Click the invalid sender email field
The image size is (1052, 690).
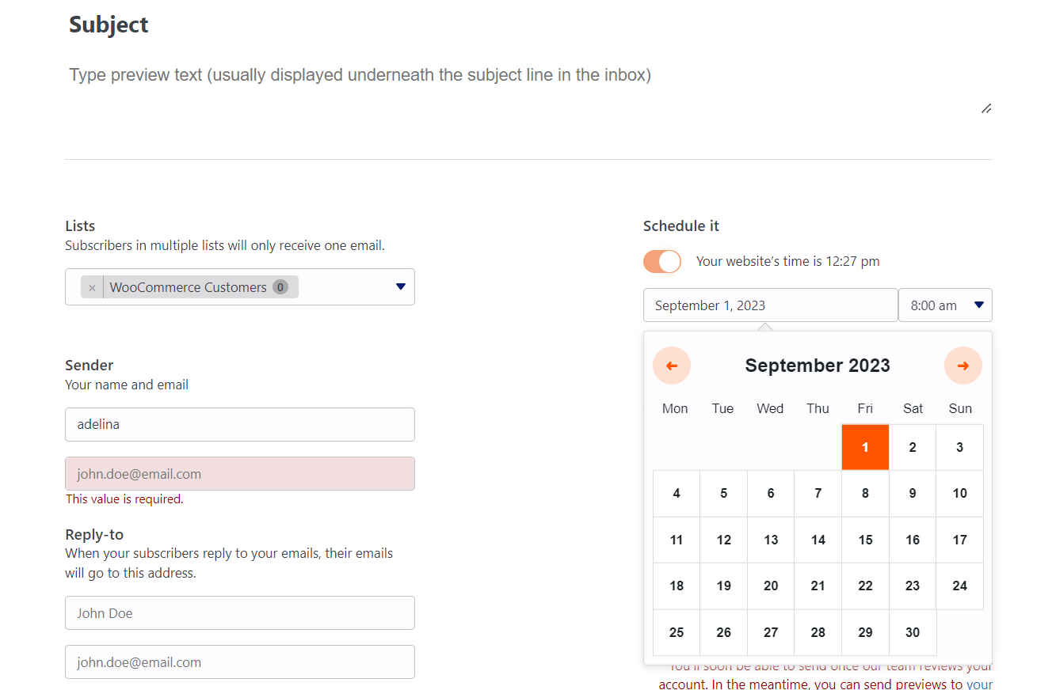(x=239, y=473)
